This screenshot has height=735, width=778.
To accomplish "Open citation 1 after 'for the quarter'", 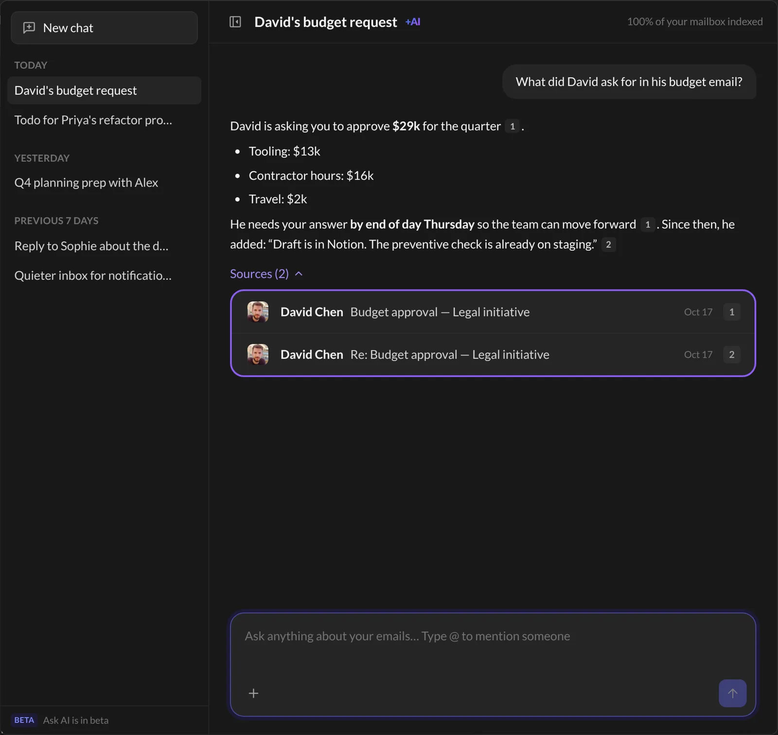I will 512,126.
